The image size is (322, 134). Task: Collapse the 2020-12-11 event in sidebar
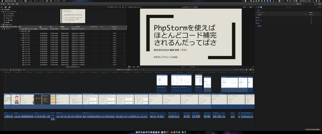(x=2, y=25)
